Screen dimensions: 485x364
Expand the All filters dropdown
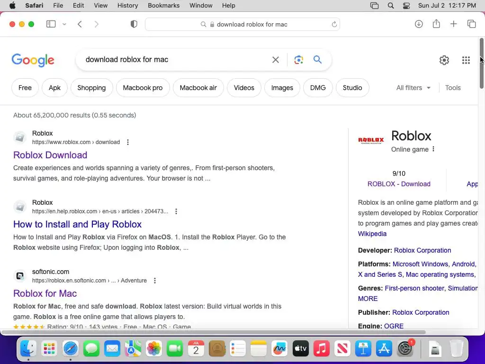pyautogui.click(x=413, y=88)
